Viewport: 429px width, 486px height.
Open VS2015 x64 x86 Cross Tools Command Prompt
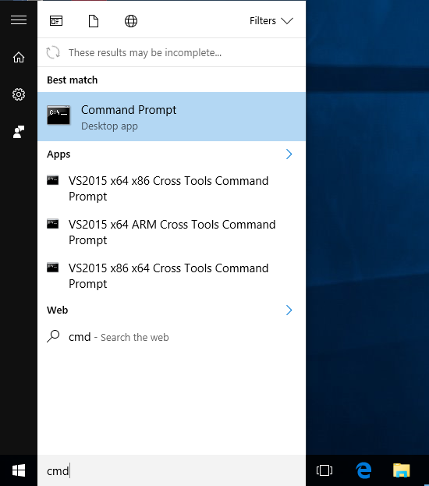[172, 189]
